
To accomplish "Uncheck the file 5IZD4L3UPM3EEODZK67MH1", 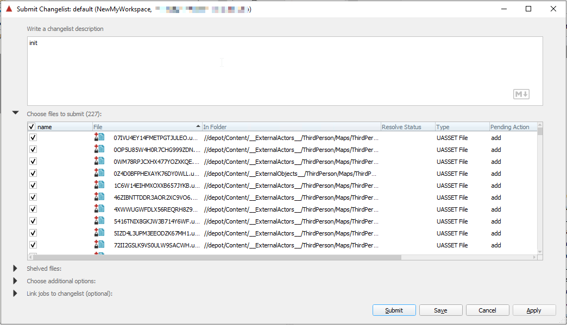I will pyautogui.click(x=33, y=232).
